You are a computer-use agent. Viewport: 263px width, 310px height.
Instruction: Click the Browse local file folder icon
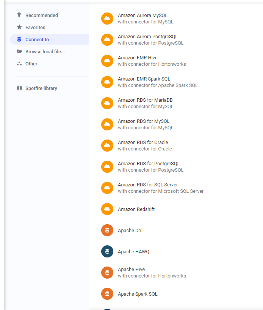[19, 51]
